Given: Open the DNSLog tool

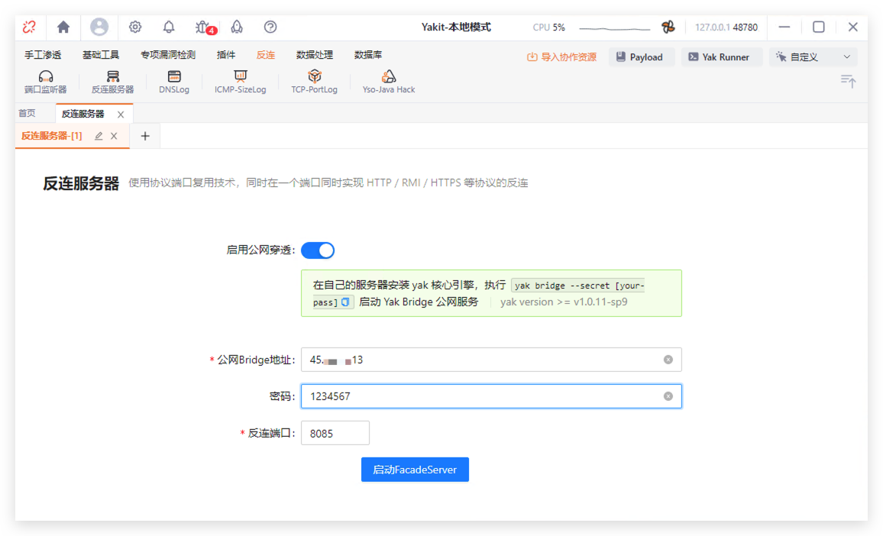Looking at the screenshot, I should (x=174, y=82).
